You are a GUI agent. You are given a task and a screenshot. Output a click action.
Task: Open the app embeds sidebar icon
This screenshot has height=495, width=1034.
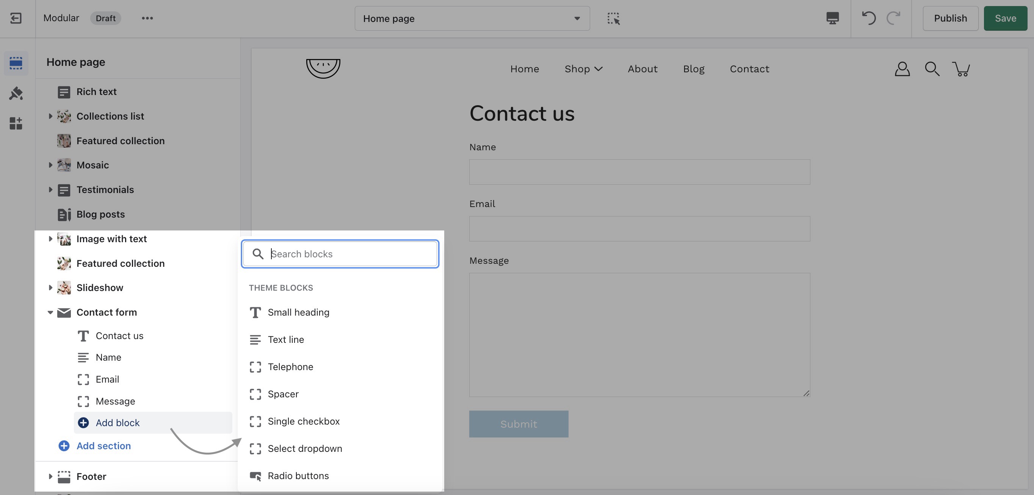[16, 123]
